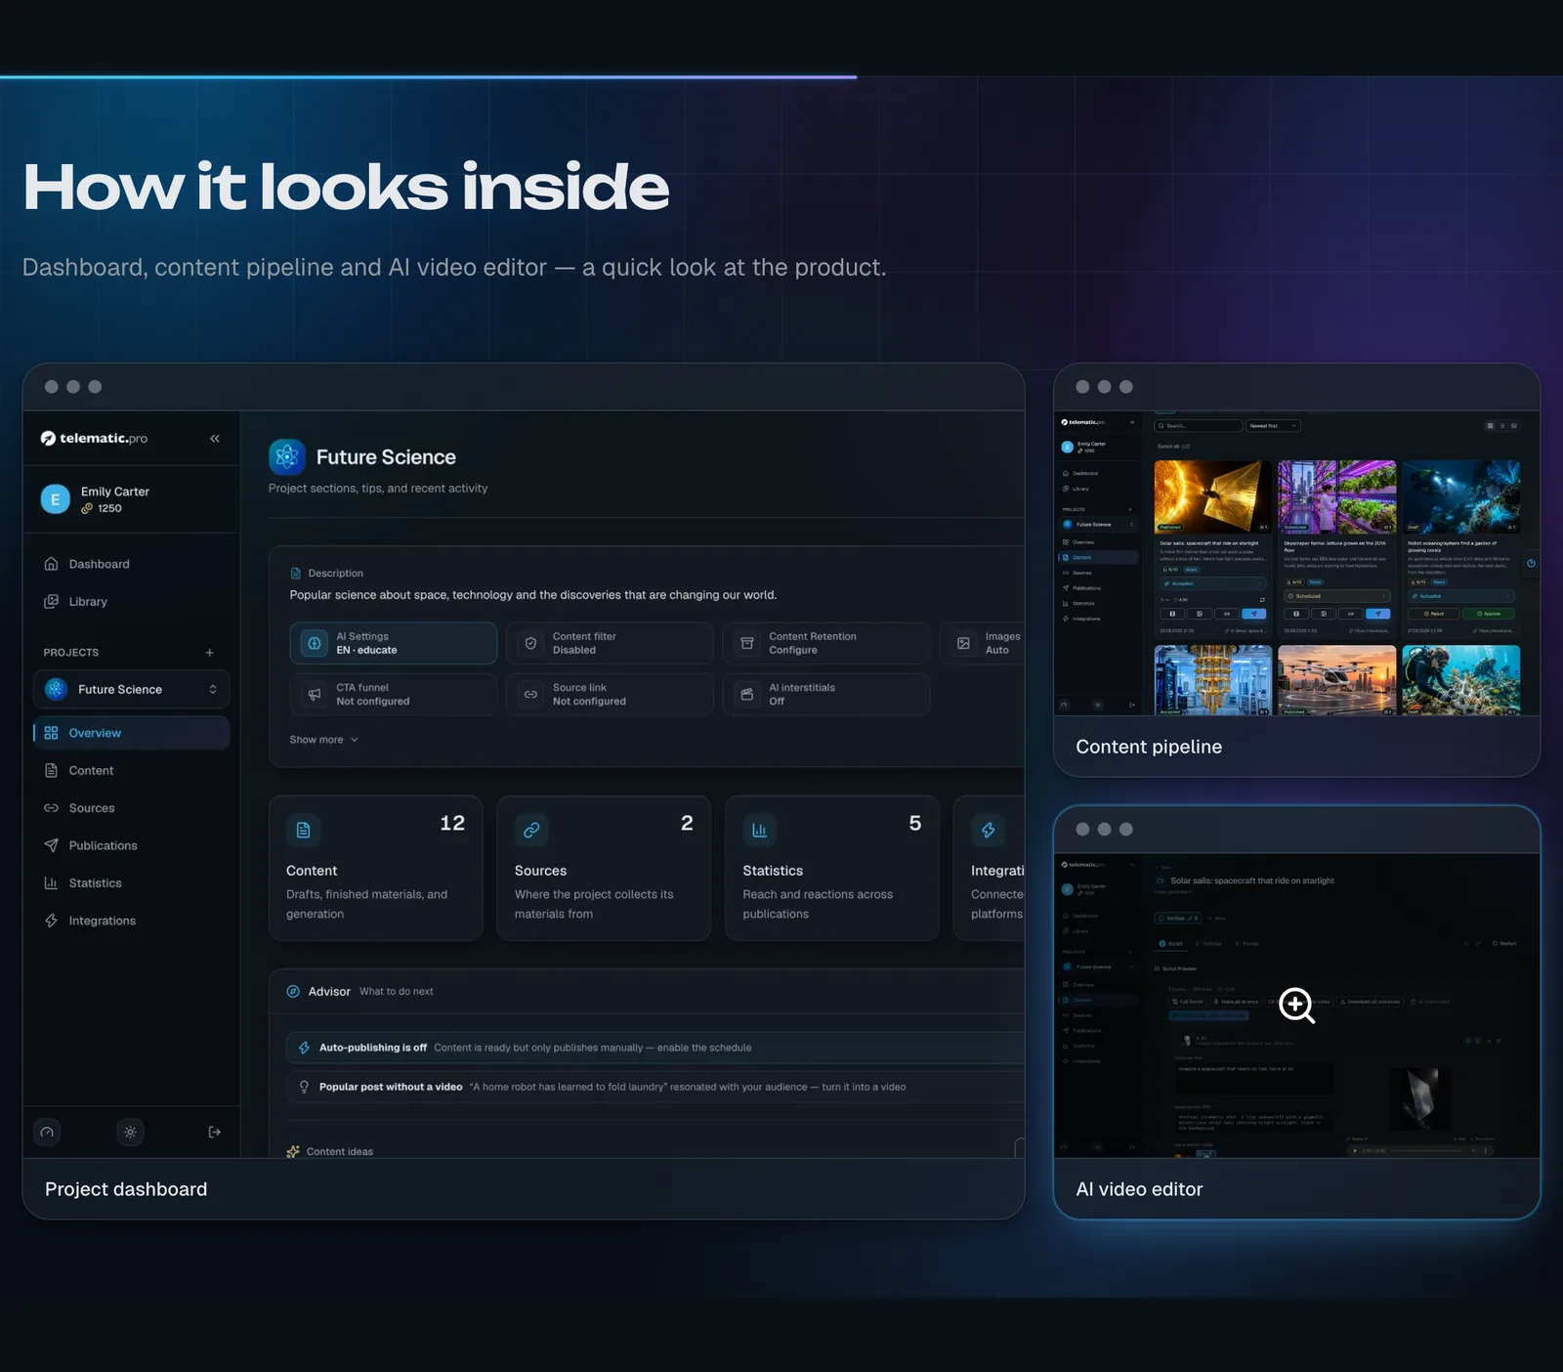
Task: Open the Images Auto tile
Action: coord(982,643)
